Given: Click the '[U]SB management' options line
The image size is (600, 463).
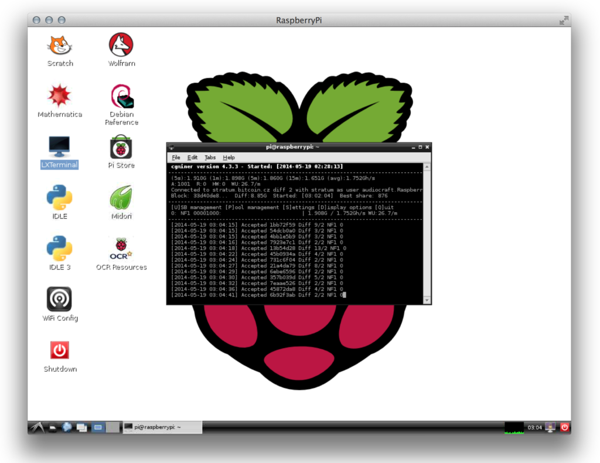Looking at the screenshot, I should coord(282,207).
